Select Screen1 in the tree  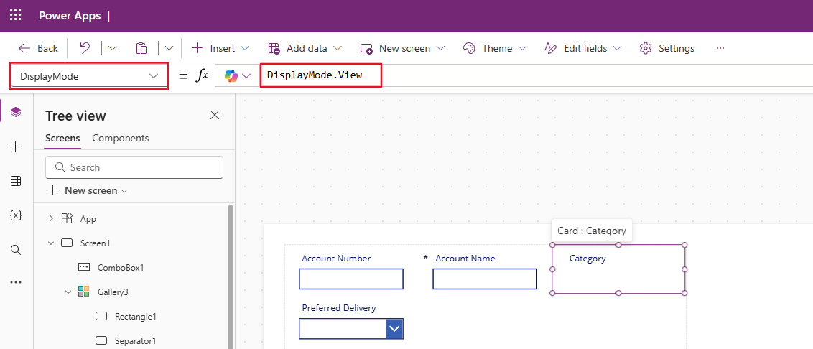tap(95, 243)
